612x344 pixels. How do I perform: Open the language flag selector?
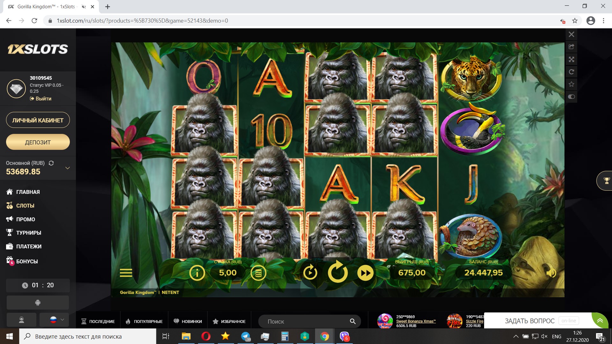(54, 320)
